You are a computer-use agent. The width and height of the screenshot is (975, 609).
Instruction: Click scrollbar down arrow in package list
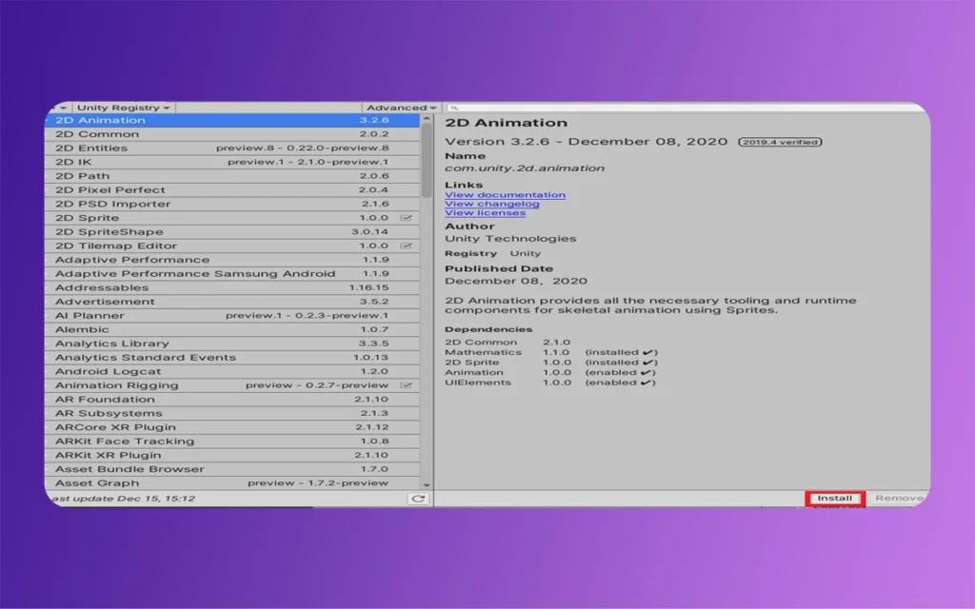427,484
